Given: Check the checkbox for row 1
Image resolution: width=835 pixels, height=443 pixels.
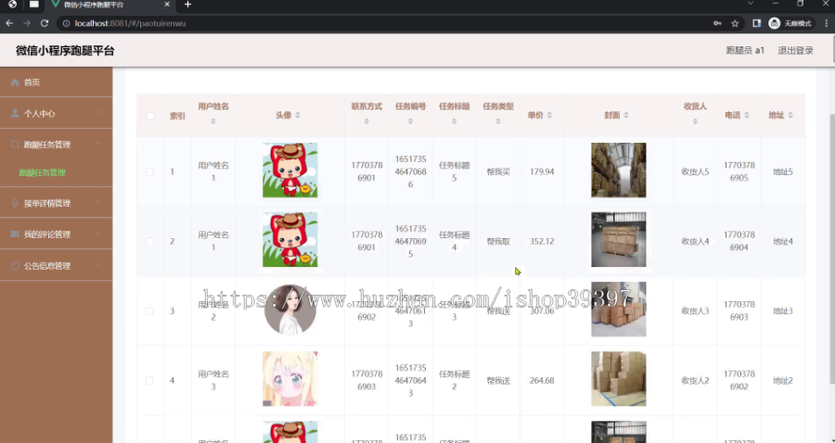Looking at the screenshot, I should [149, 172].
